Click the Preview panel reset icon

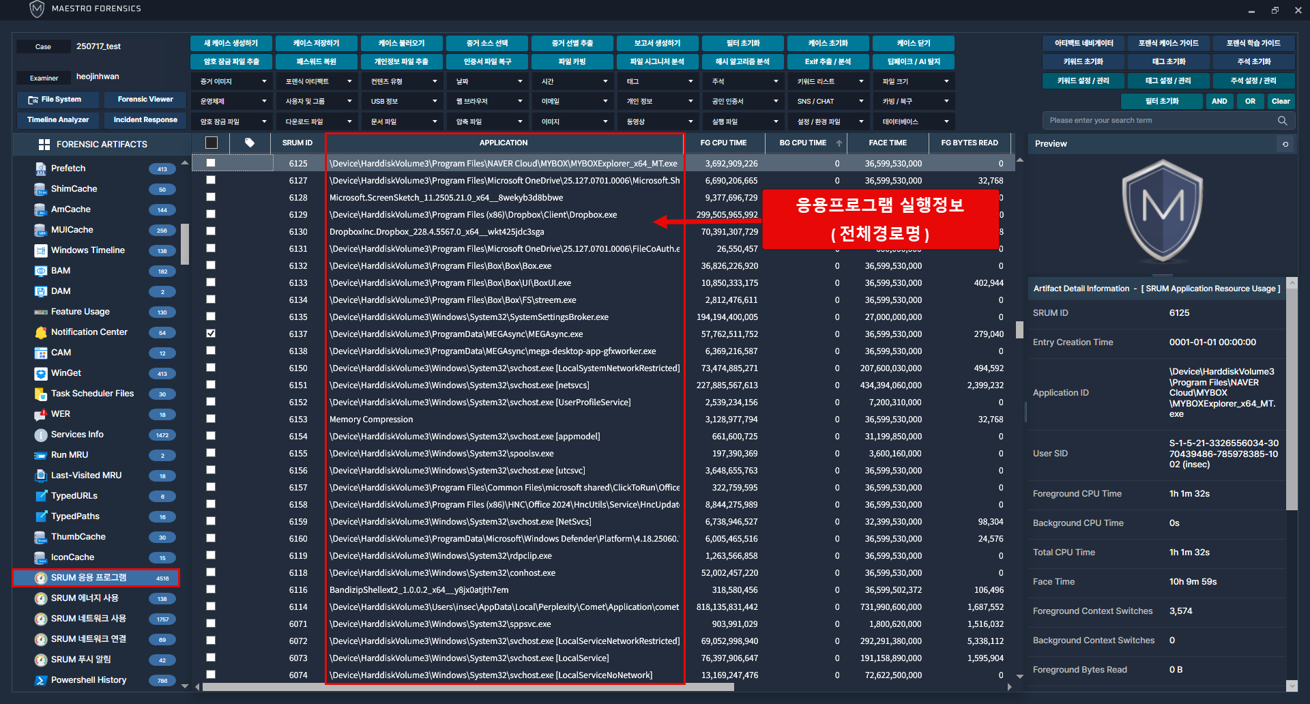1285,144
